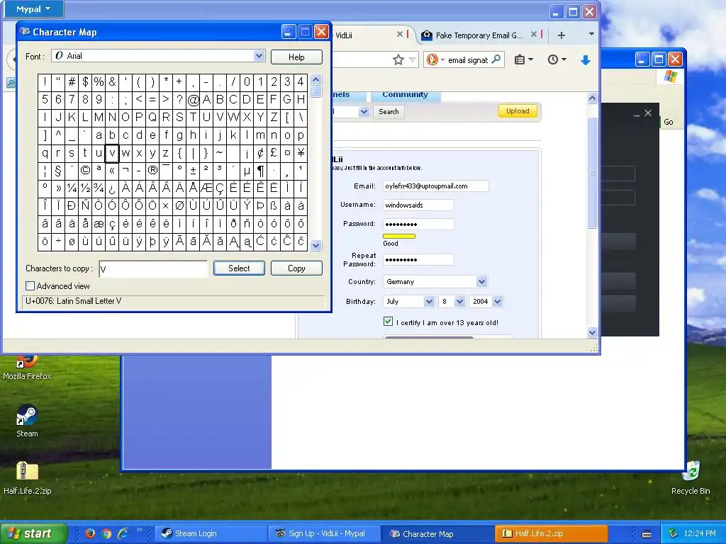Click the VidLii Search button

(x=389, y=111)
